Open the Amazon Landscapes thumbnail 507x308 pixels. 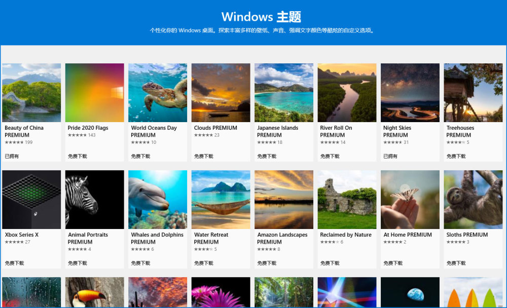[284, 200]
